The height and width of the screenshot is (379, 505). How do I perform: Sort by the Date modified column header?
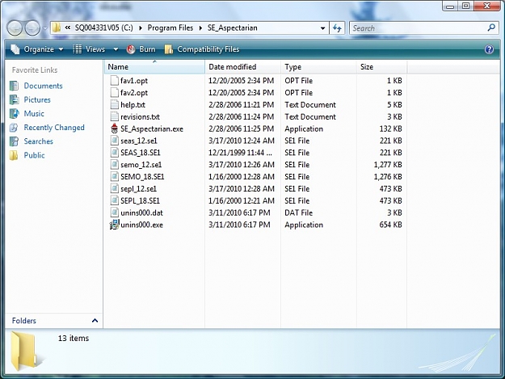242,67
